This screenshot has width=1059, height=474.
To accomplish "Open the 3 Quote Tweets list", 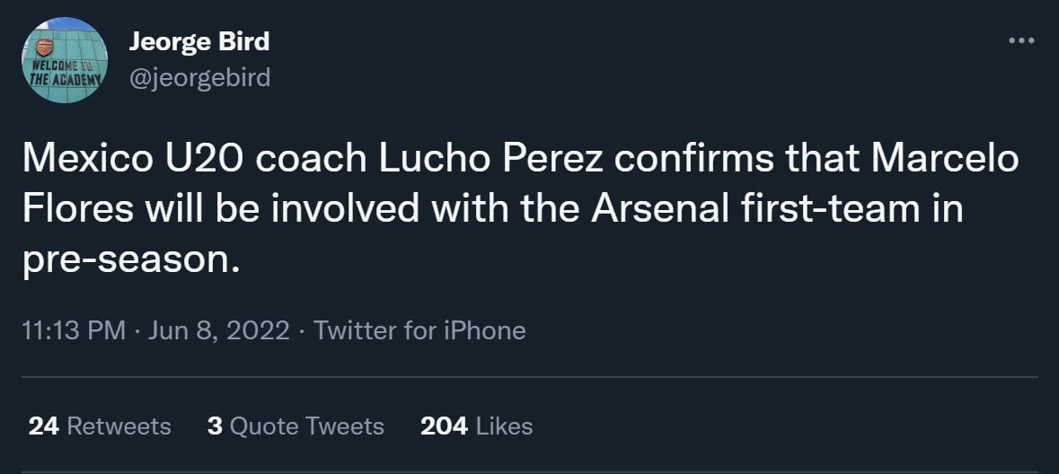I will point(296,426).
